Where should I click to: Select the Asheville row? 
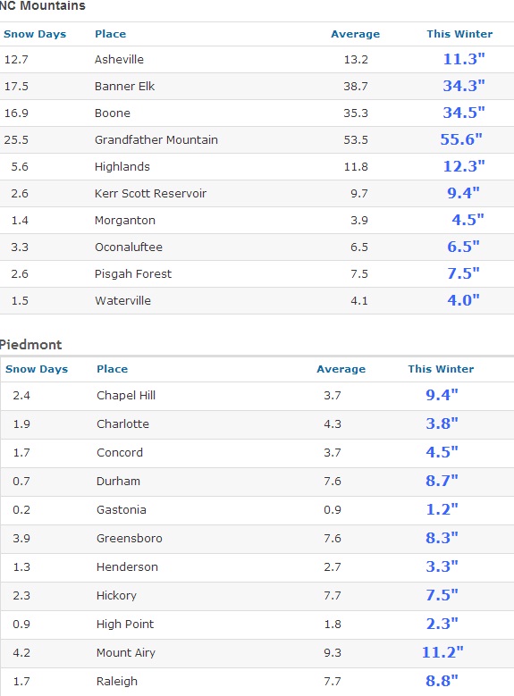pyautogui.click(x=257, y=60)
